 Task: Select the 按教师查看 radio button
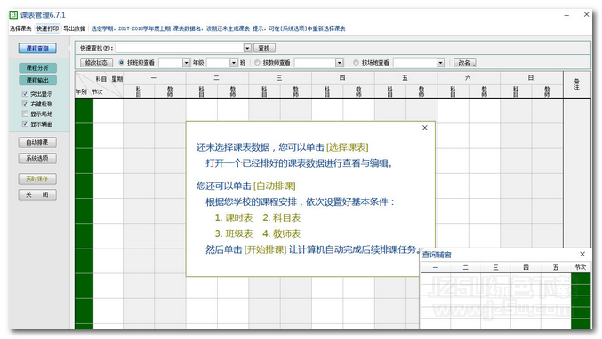click(x=257, y=62)
